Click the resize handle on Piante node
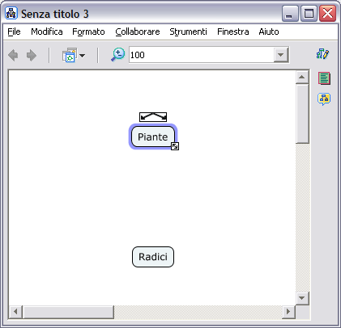This screenshot has height=328, width=341. 175,146
